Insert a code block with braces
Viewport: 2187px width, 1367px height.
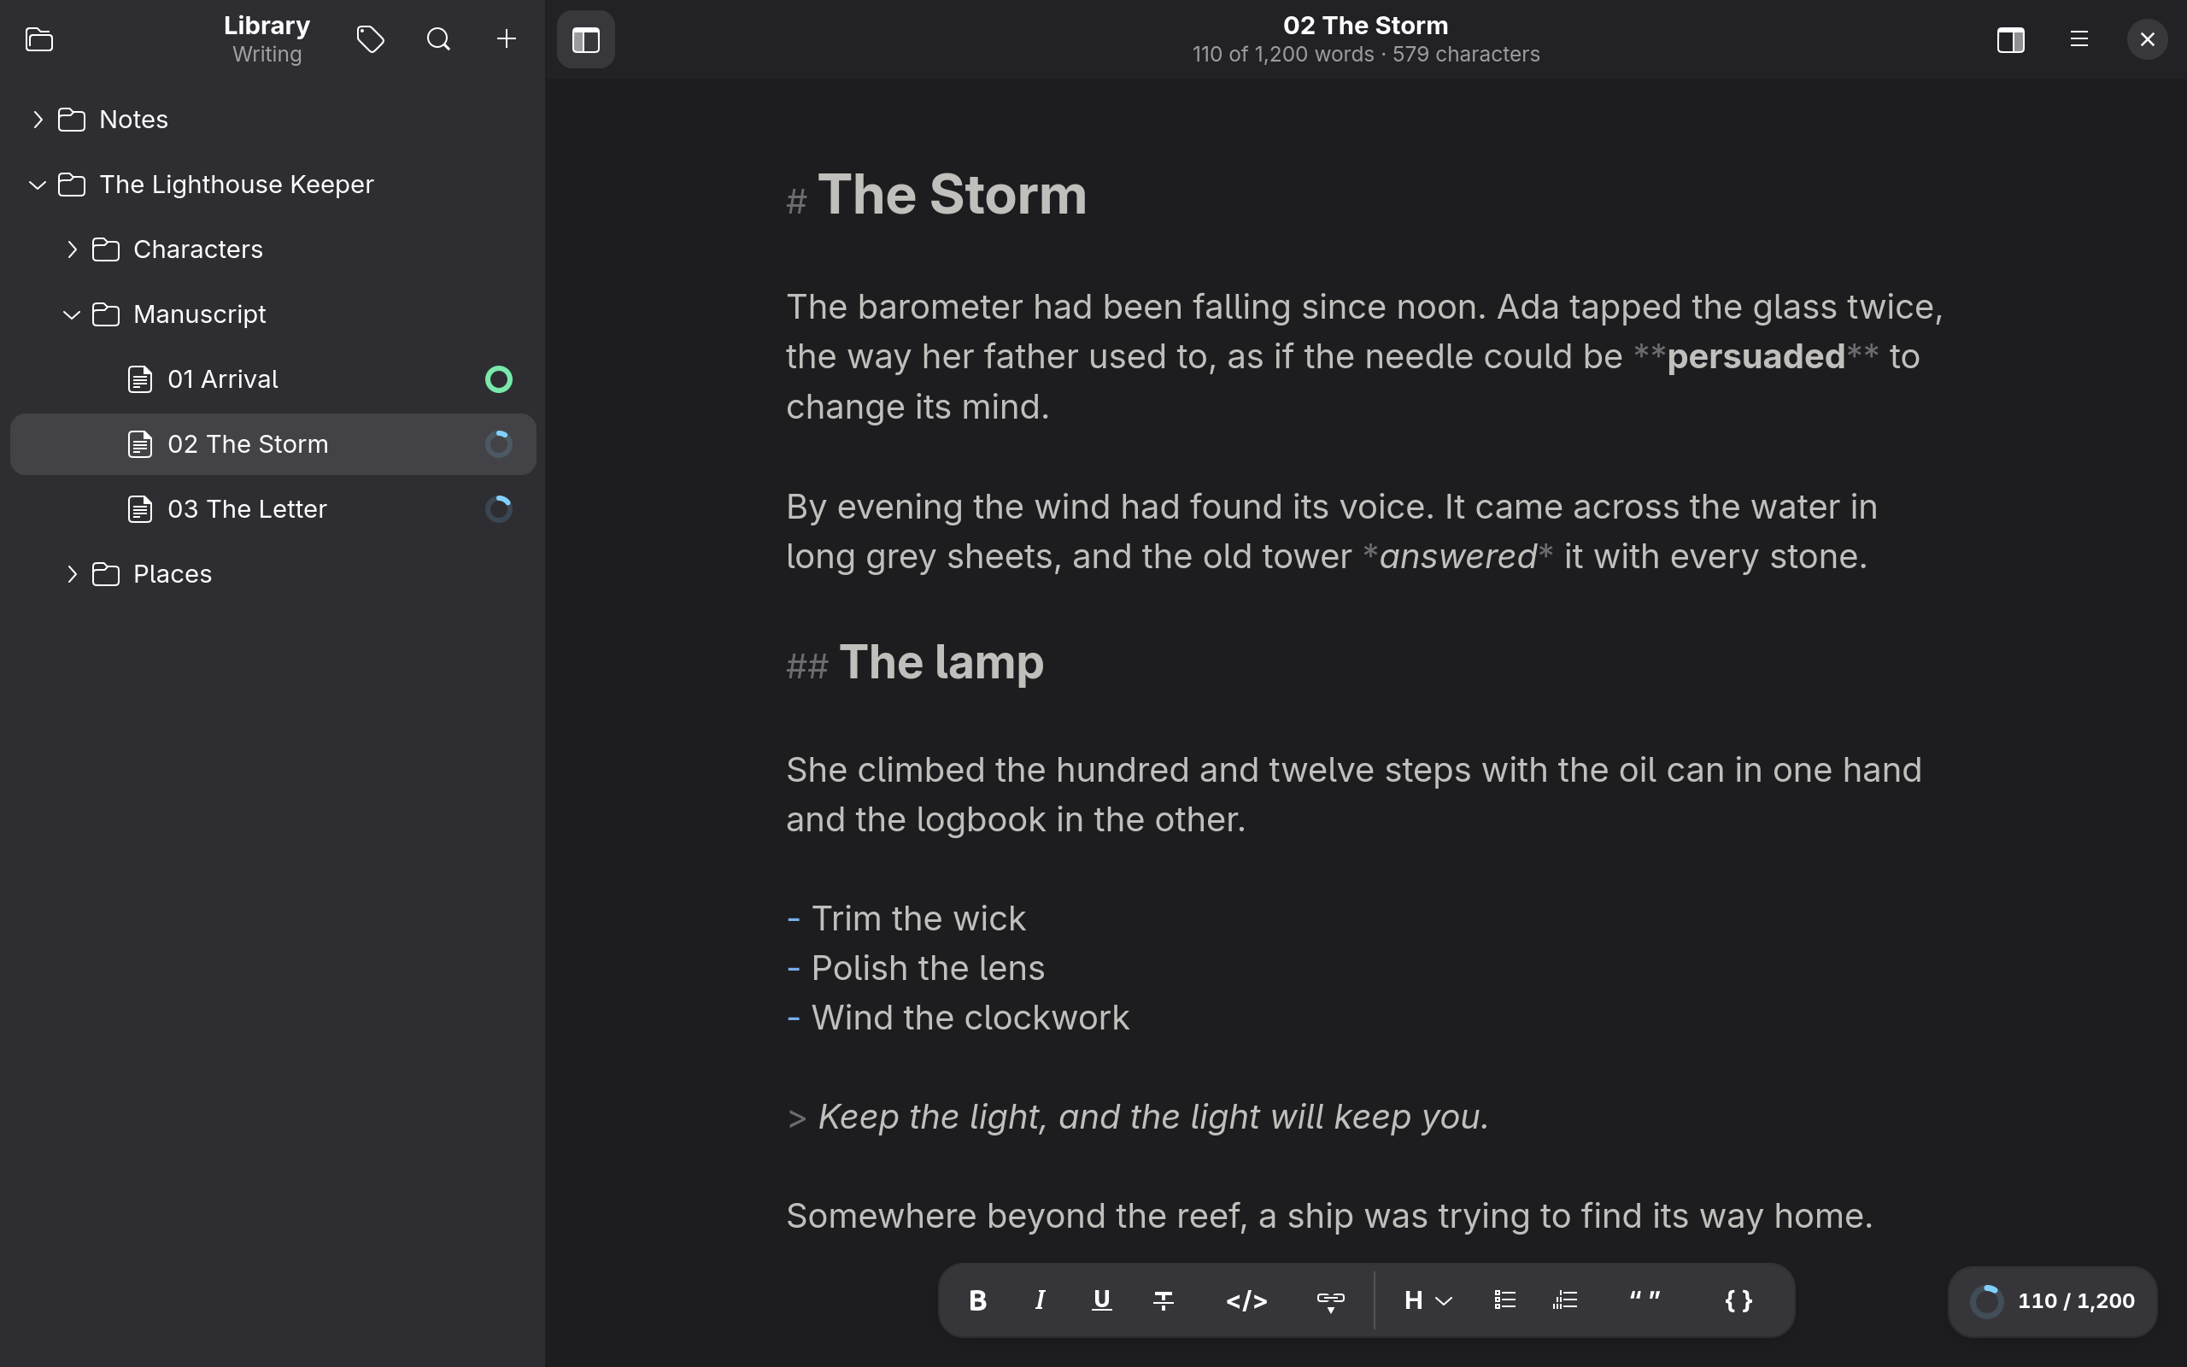click(1738, 1300)
